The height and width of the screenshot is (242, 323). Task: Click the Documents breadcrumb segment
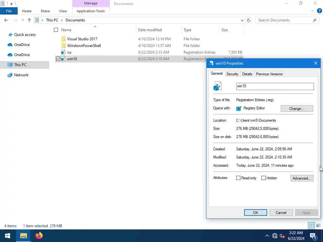point(75,20)
